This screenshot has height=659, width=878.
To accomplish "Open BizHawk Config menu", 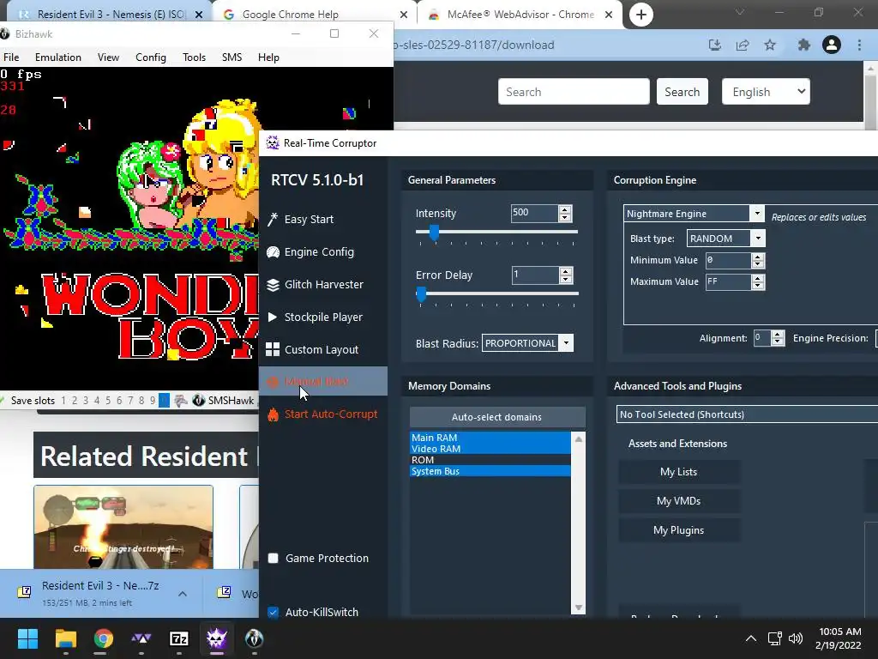I will click(x=151, y=57).
